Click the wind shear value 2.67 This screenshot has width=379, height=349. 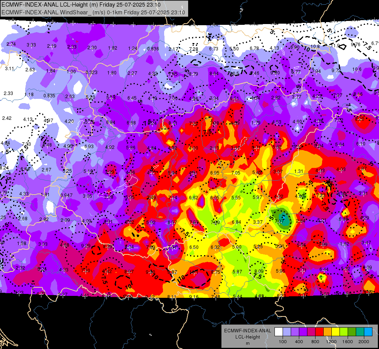click(x=46, y=169)
